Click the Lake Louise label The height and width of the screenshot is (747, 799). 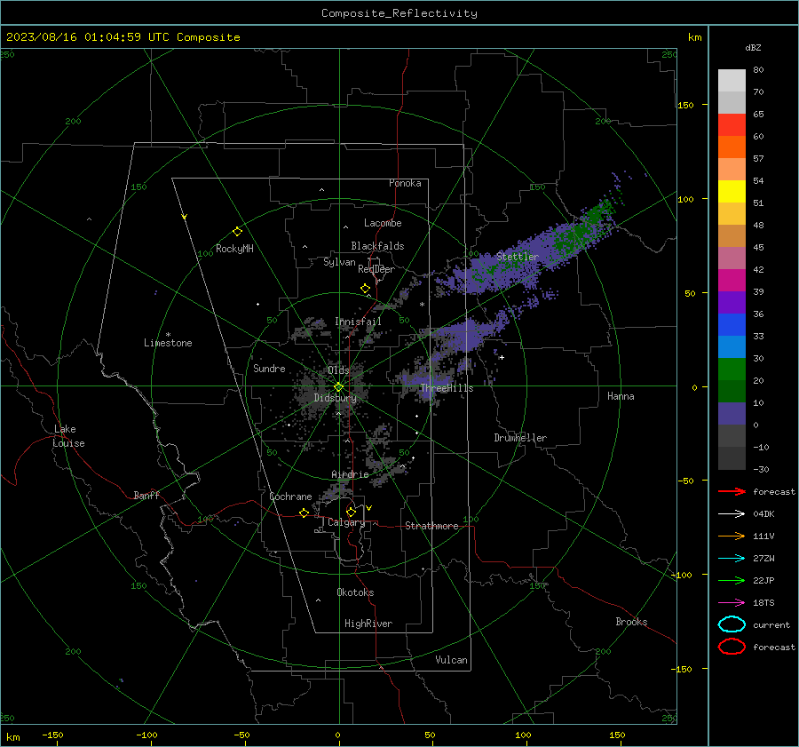pos(68,436)
